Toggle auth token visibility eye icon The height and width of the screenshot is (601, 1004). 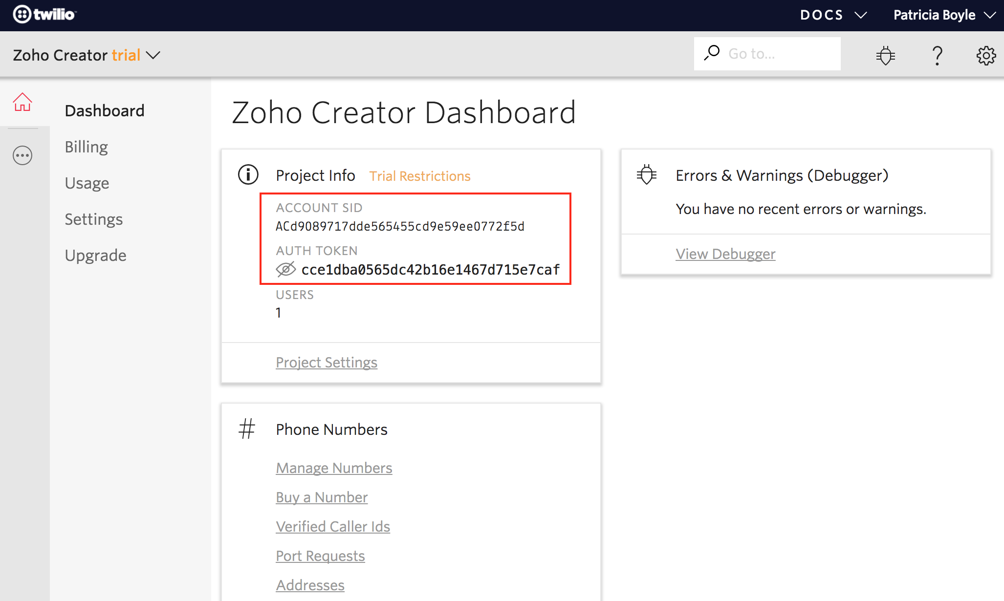[x=286, y=269]
